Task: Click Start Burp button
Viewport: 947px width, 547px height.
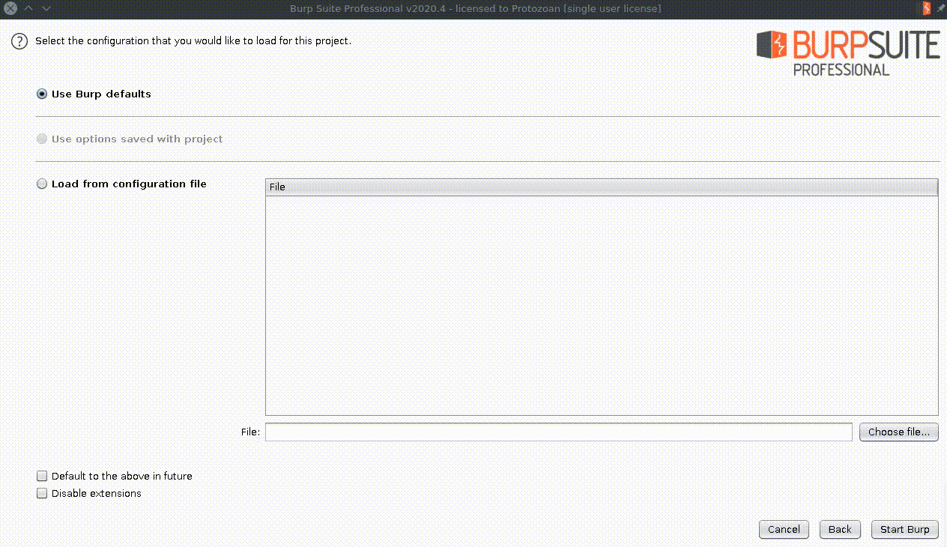Action: [905, 530]
